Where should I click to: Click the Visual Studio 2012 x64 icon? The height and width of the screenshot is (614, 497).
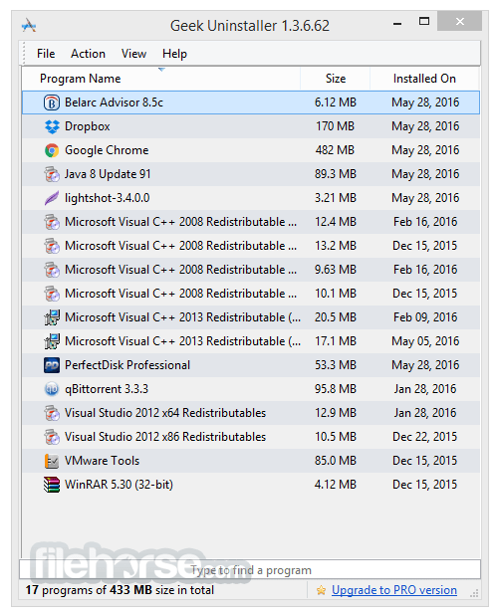[52, 413]
